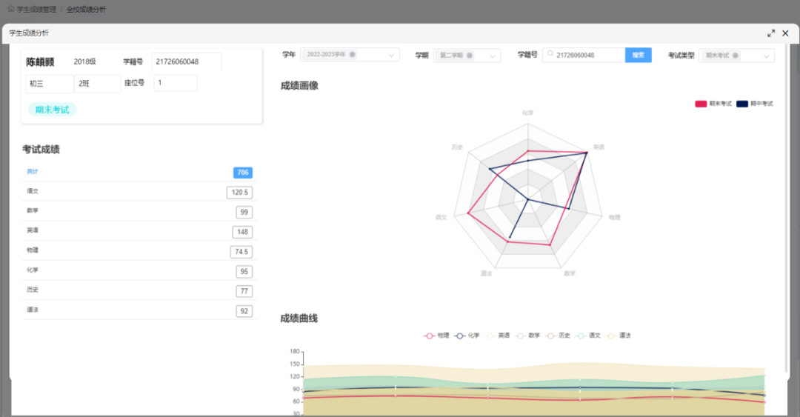Remove the 第二学期 tag from 学期 selector

click(x=470, y=56)
